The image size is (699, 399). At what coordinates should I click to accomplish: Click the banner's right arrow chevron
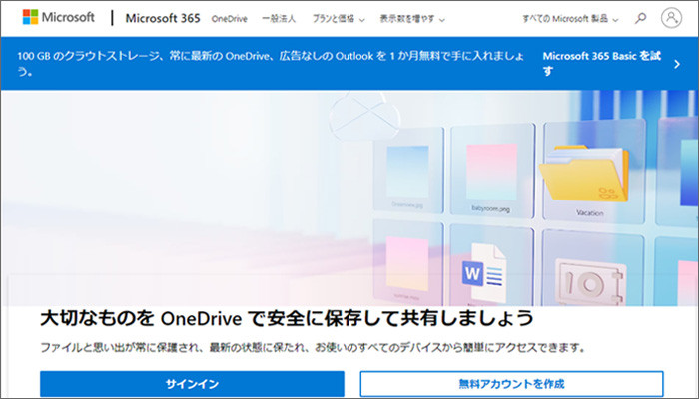[x=677, y=64]
